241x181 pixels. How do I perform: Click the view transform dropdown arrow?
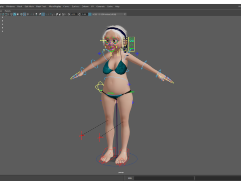125,14
